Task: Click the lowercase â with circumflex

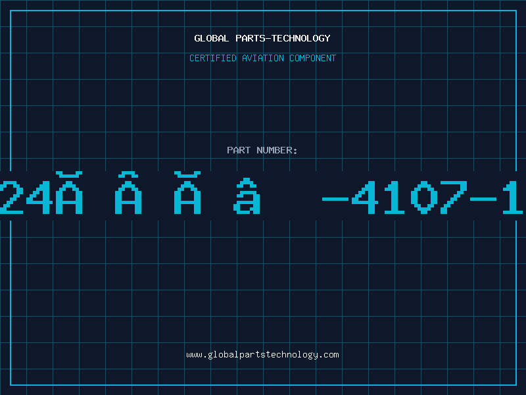Action: pyautogui.click(x=247, y=196)
